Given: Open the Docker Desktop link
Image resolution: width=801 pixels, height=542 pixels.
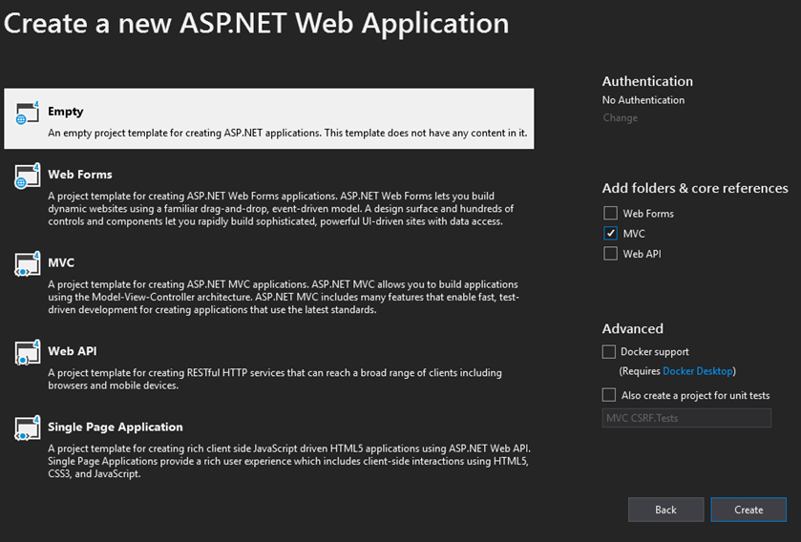Looking at the screenshot, I should point(698,371).
